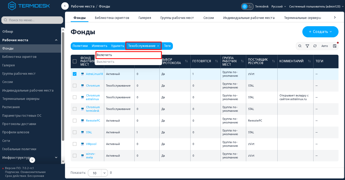
Task: Open the Русский language selector
Action: 279,6
